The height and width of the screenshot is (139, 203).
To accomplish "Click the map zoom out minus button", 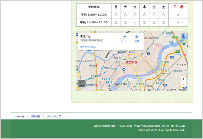I will 183,84.
